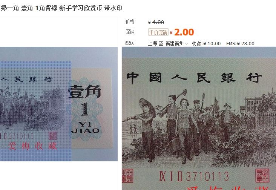Image resolution: width=276 pixels, height=190 pixels.
Task: Click the blue zoom lens over the banknote
Action: 35,111
